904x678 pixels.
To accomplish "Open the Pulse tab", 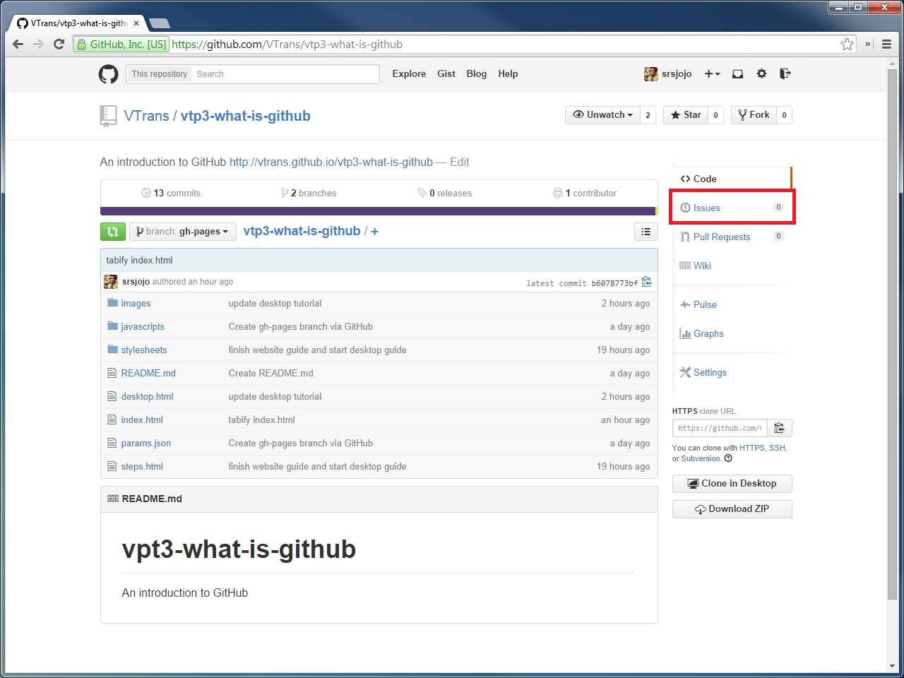I will pos(732,304).
